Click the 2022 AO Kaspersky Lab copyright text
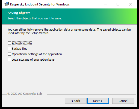This screenshot has width=139, height=109. coord(25,94)
